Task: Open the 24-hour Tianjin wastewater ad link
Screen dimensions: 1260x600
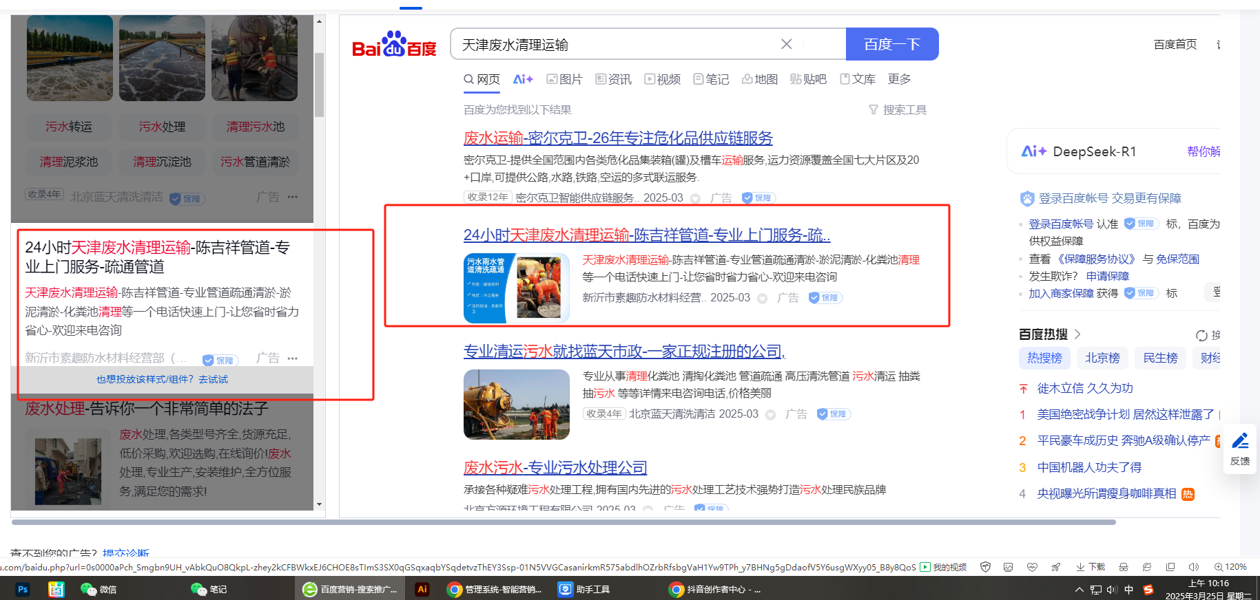Action: point(646,235)
